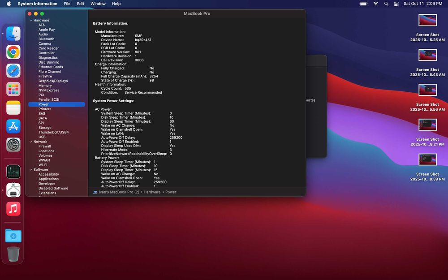Open Safari browser in dock
Screen dimensions: 448x280
point(13,70)
